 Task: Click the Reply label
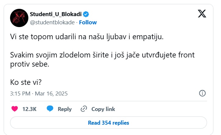65,109
